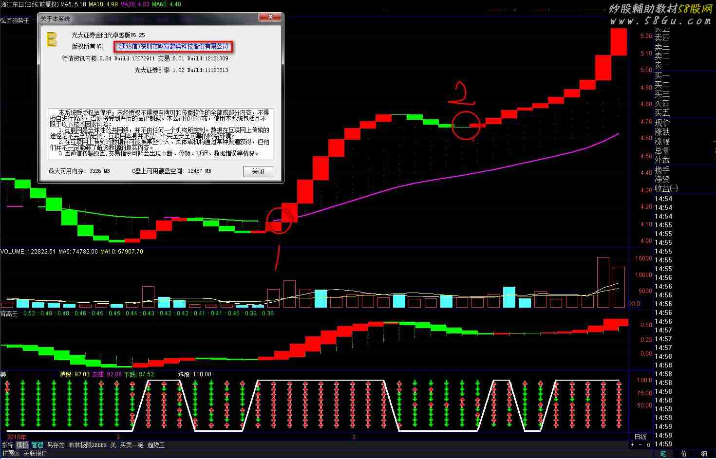Click the 弘历趋势王 indicator label
Image resolution: width=716 pixels, height=459 pixels.
[15, 20]
